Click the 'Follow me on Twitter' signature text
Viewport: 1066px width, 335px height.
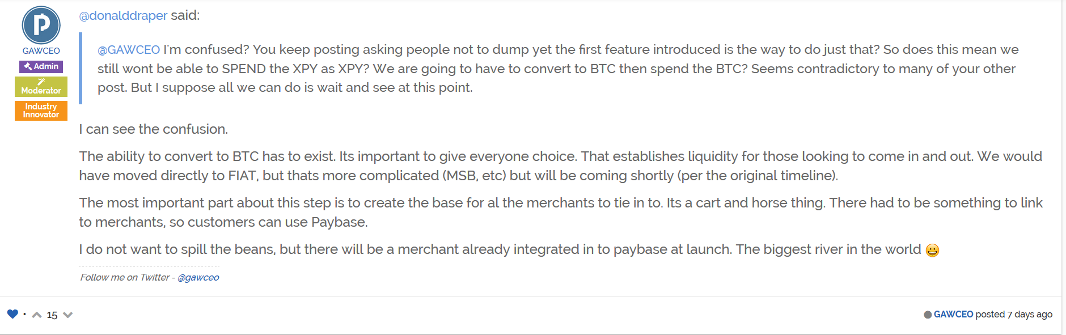click(125, 277)
